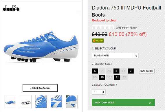This screenshot has width=165, height=112.
Task: Open the quantity dropdown arrows
Action: [x=103, y=92]
